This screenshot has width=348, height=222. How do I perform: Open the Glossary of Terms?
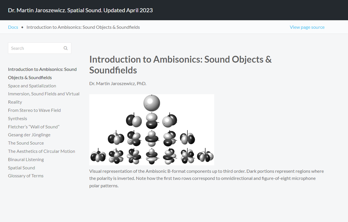coord(26,176)
